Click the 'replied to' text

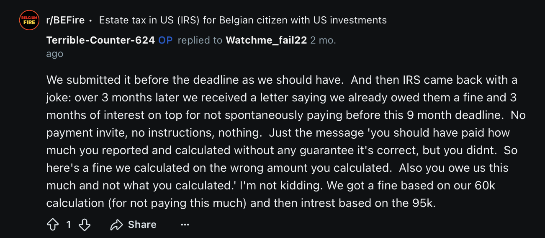(x=200, y=41)
